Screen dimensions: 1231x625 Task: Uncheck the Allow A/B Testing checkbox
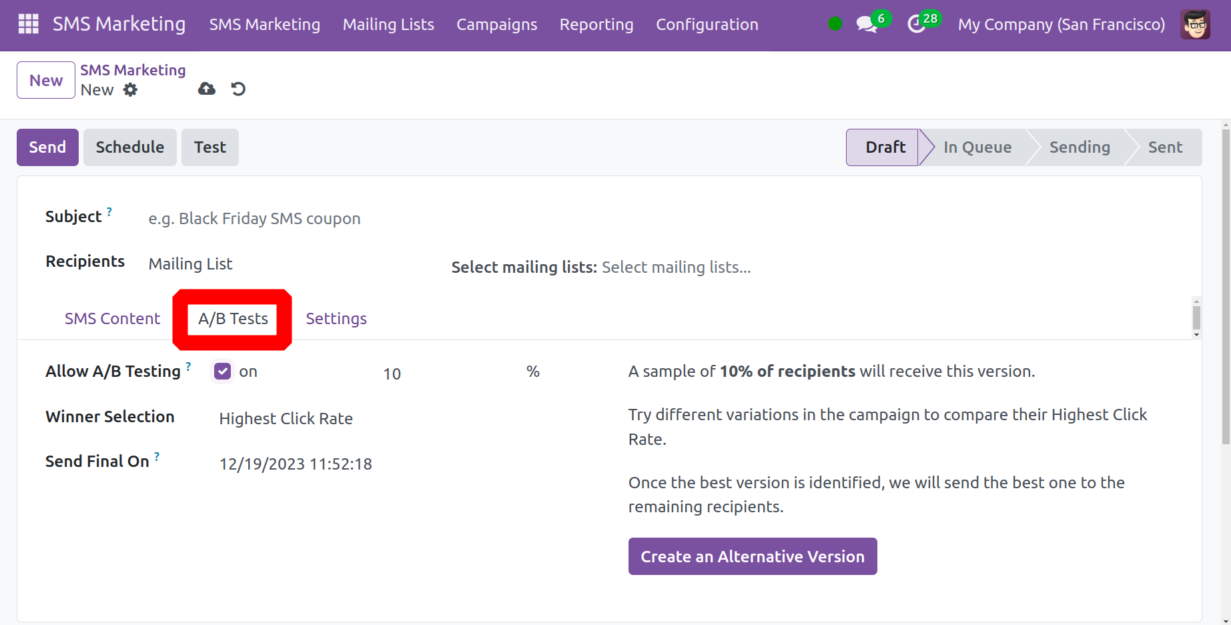pos(223,372)
